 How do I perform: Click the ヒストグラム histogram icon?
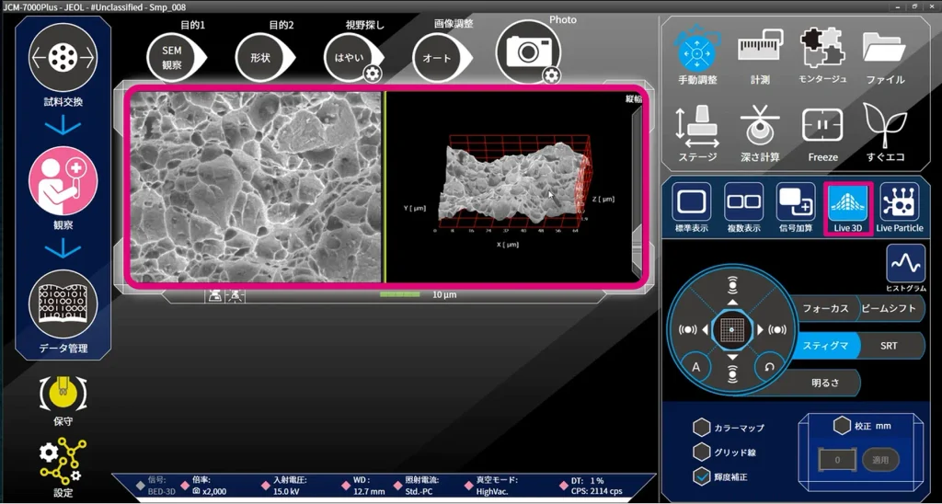pyautogui.click(x=906, y=263)
